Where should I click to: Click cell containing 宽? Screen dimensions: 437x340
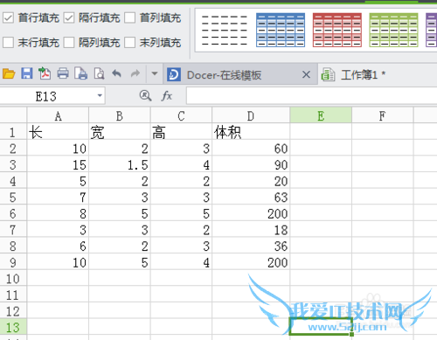tap(120, 132)
